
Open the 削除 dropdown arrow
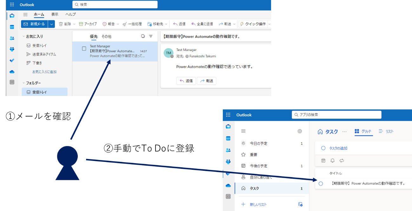(x=74, y=24)
